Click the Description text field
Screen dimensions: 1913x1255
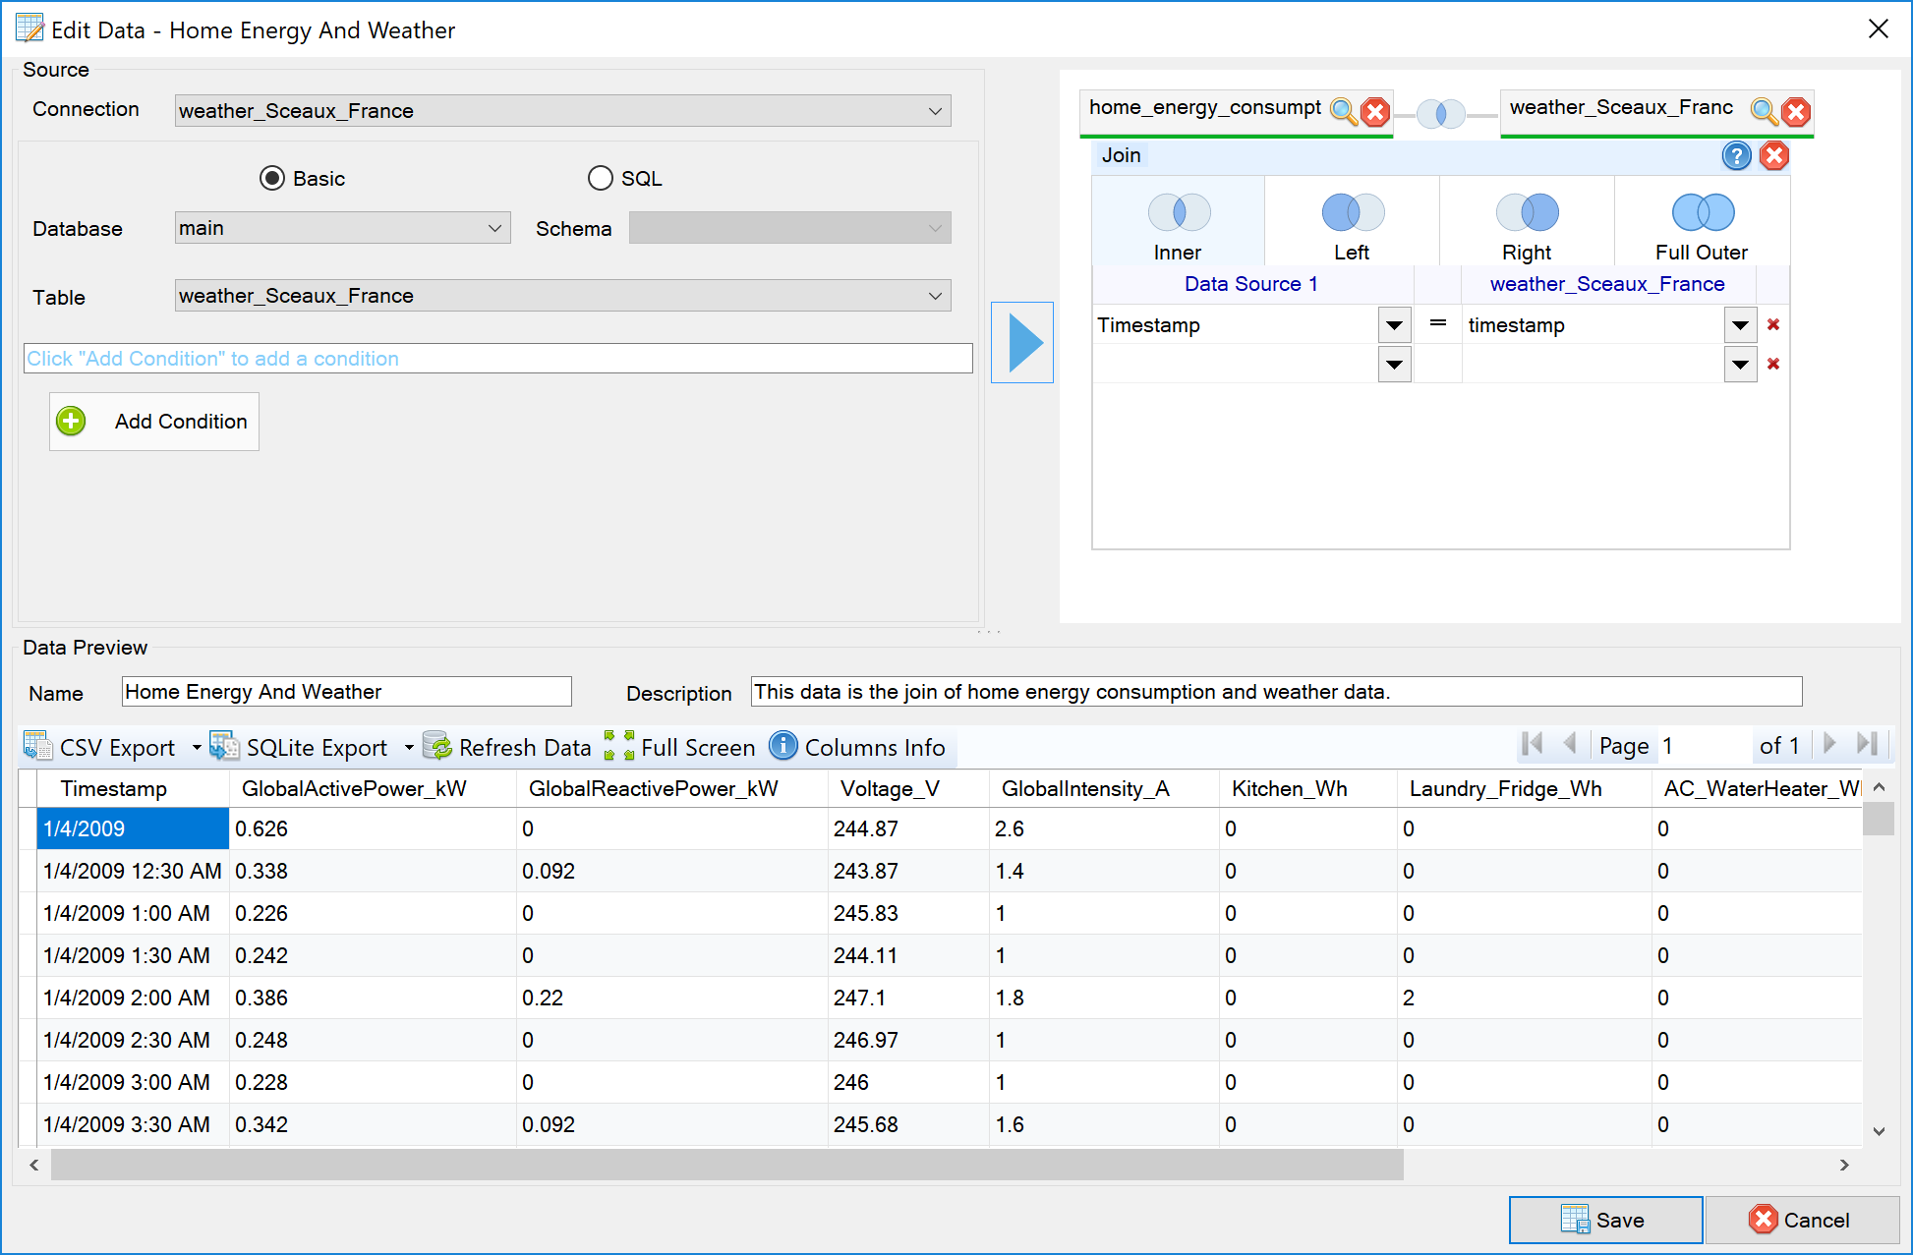pyautogui.click(x=1275, y=692)
